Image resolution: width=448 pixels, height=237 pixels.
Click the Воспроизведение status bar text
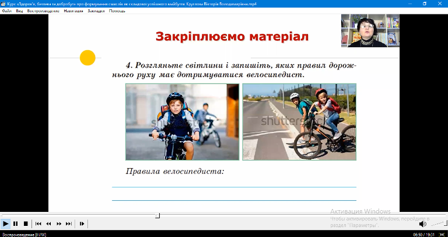24,235
